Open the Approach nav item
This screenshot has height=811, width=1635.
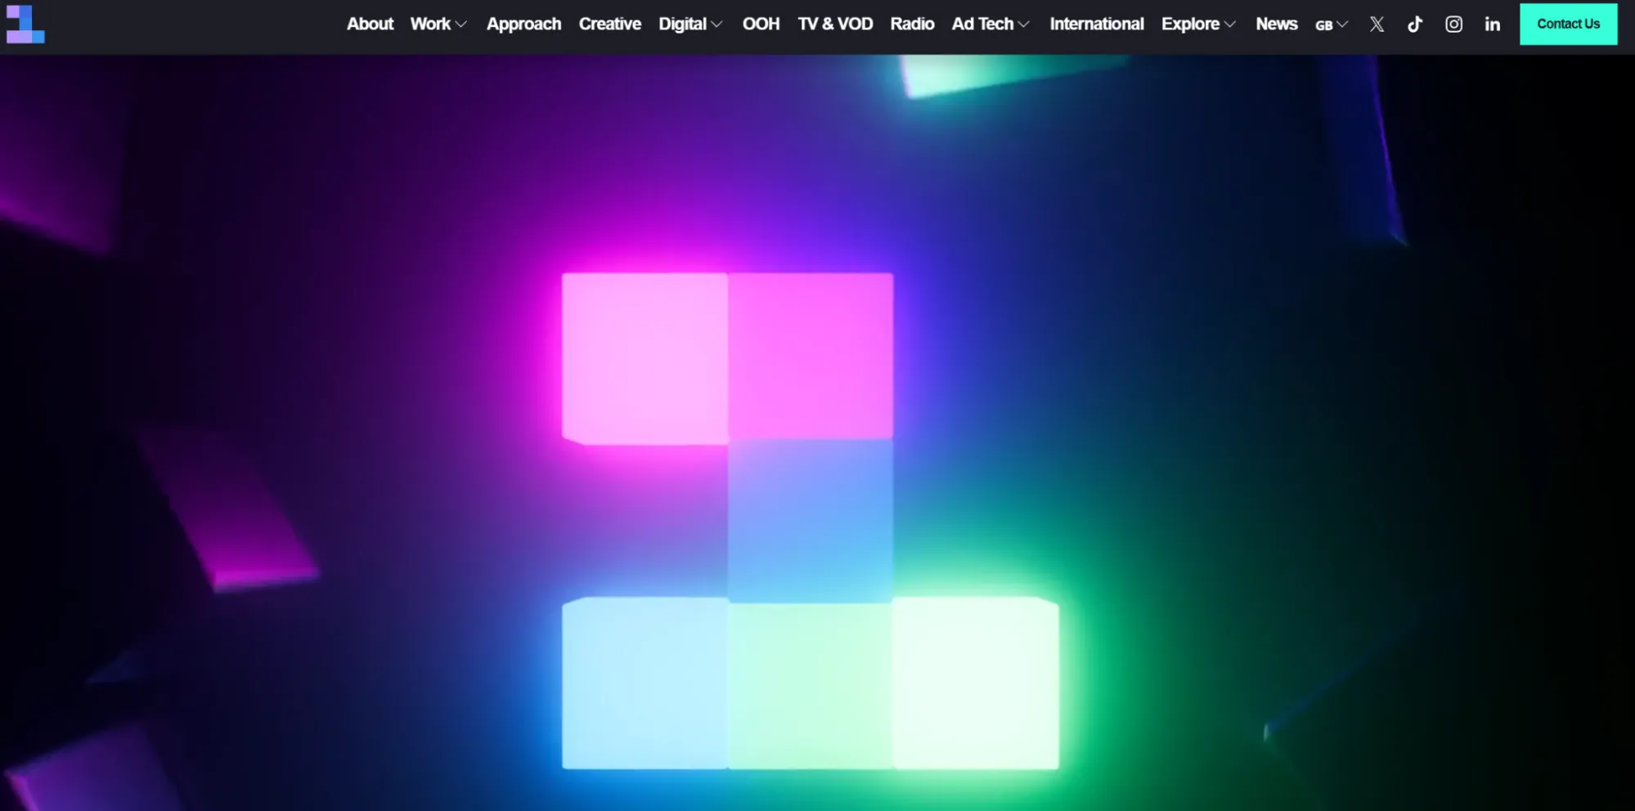point(523,25)
